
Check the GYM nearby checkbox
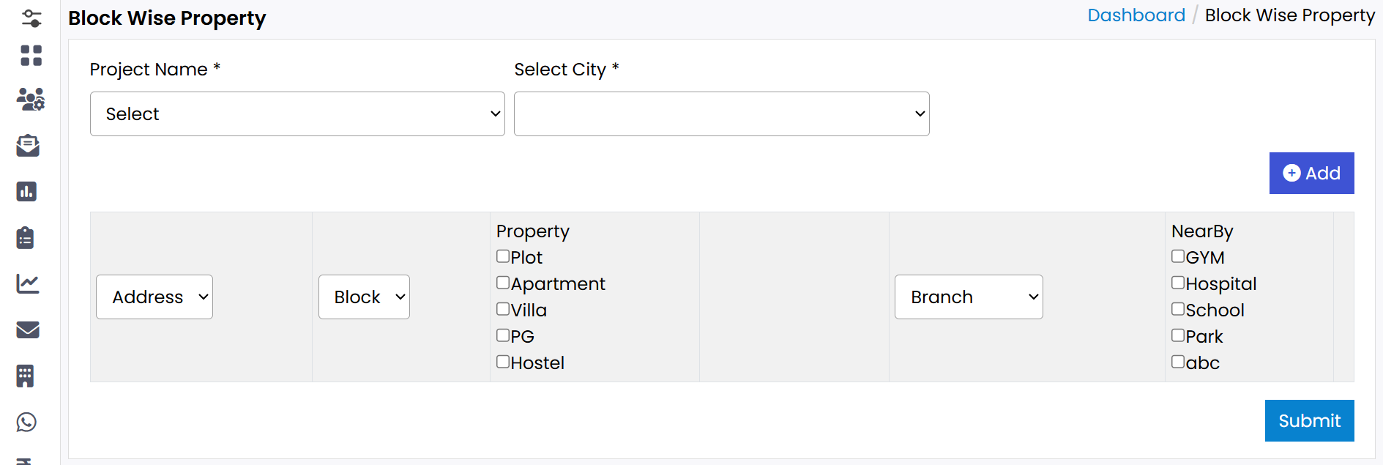[x=1178, y=256]
